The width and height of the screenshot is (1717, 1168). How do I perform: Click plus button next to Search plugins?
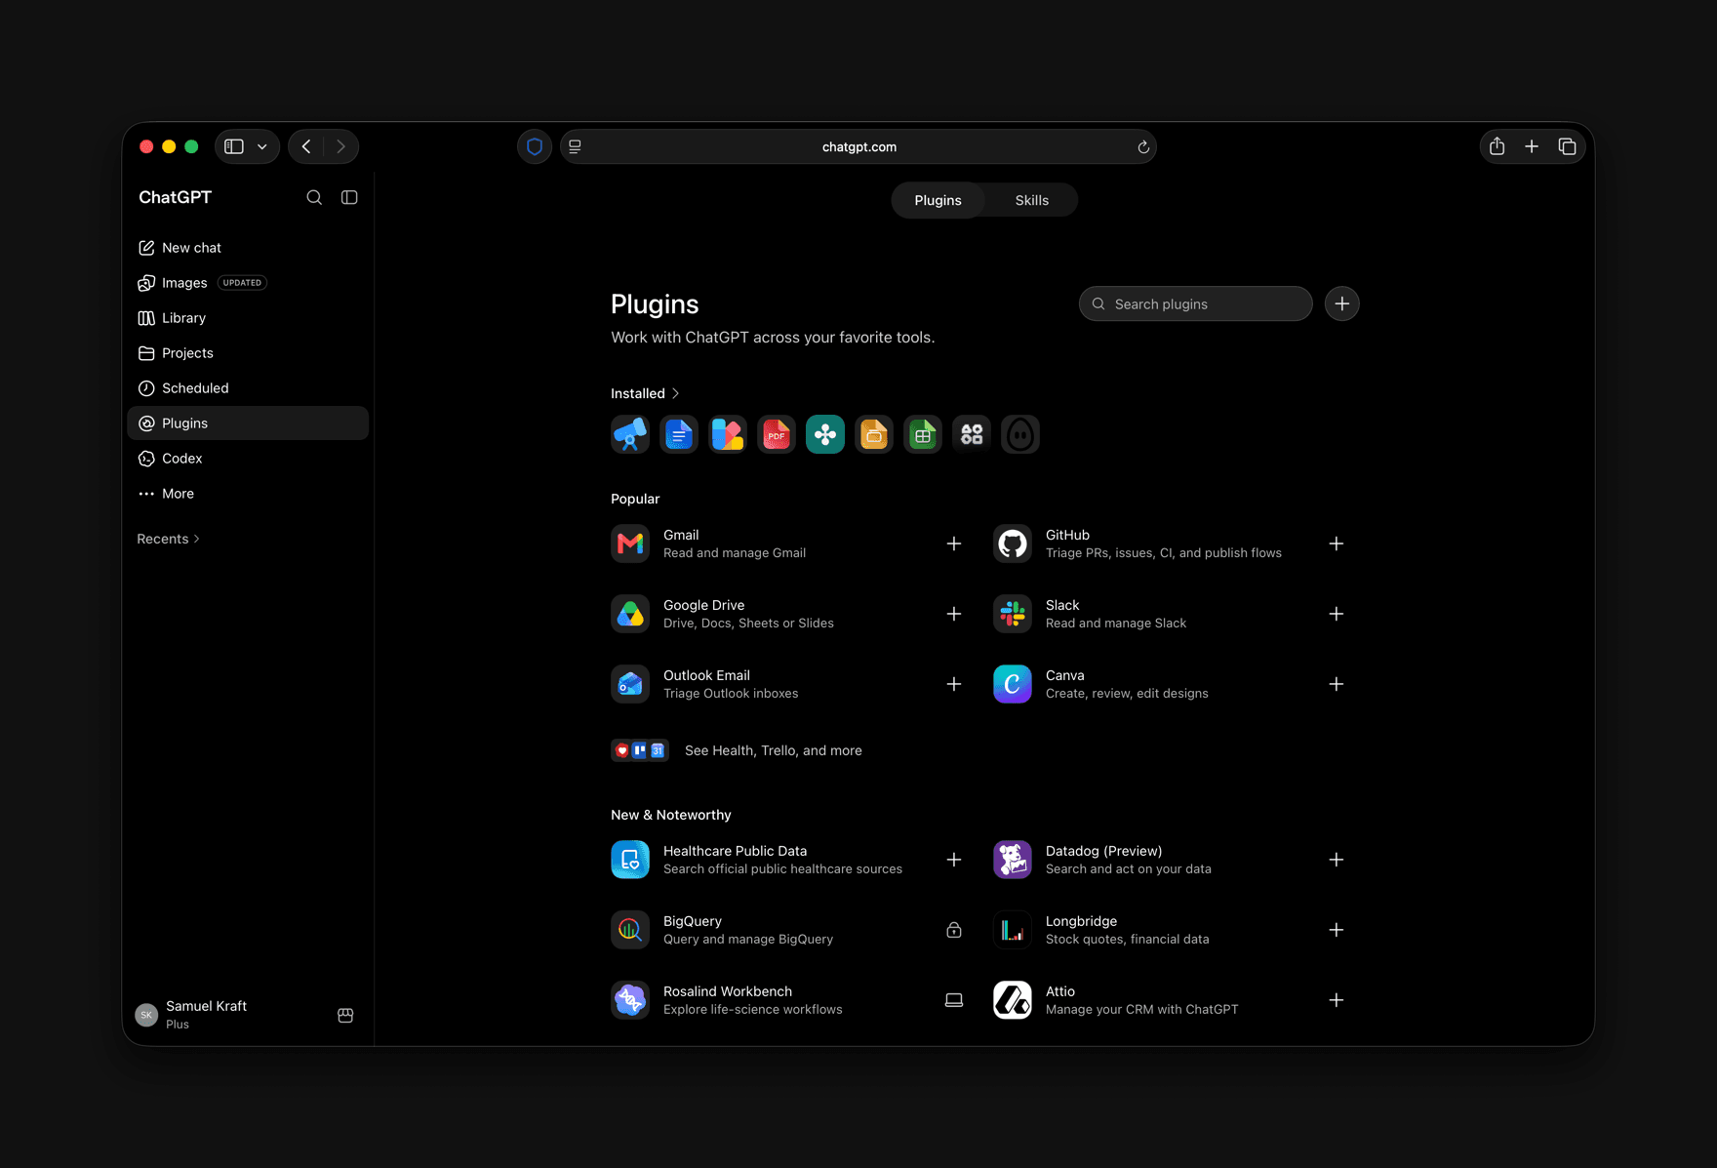point(1342,303)
